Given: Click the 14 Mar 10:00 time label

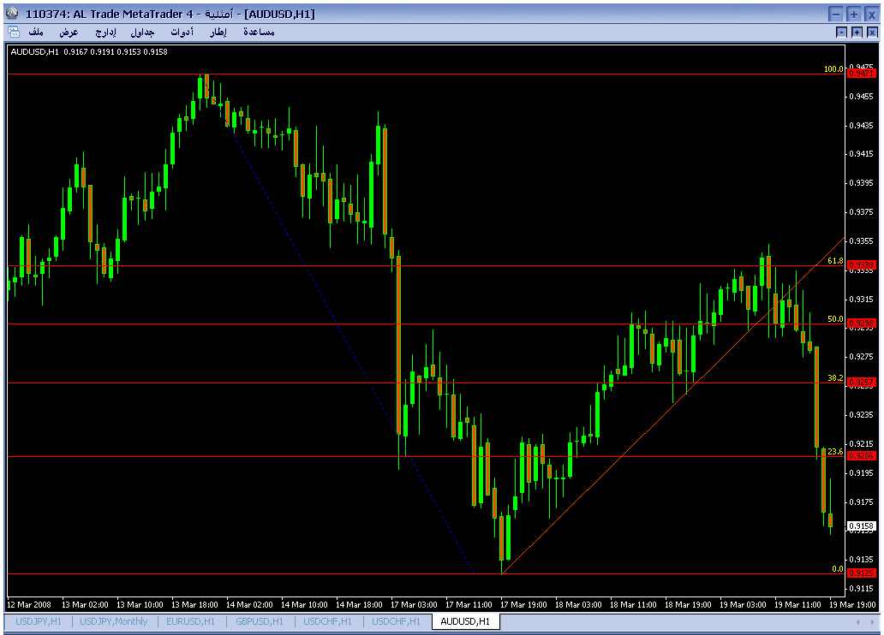Looking at the screenshot, I should click(x=304, y=604).
